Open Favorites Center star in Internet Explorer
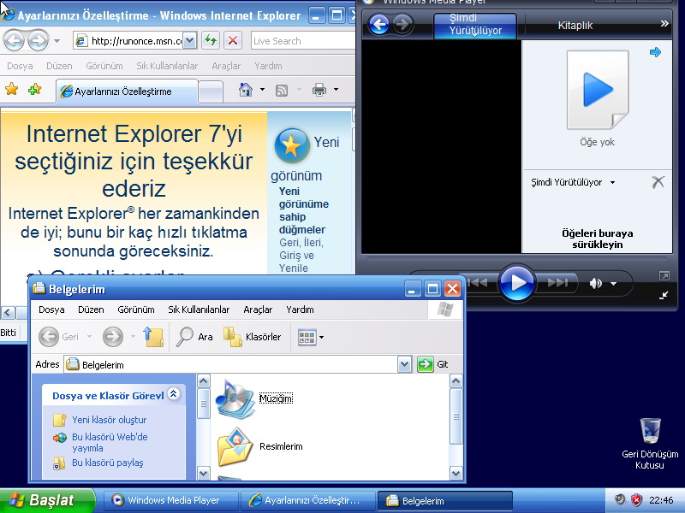 pyautogui.click(x=12, y=90)
